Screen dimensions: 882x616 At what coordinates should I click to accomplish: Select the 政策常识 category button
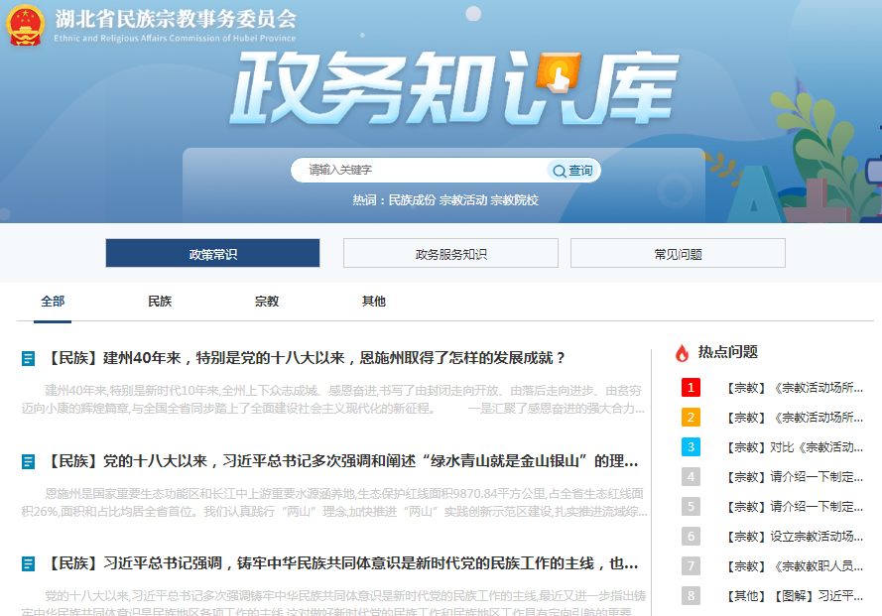click(212, 254)
